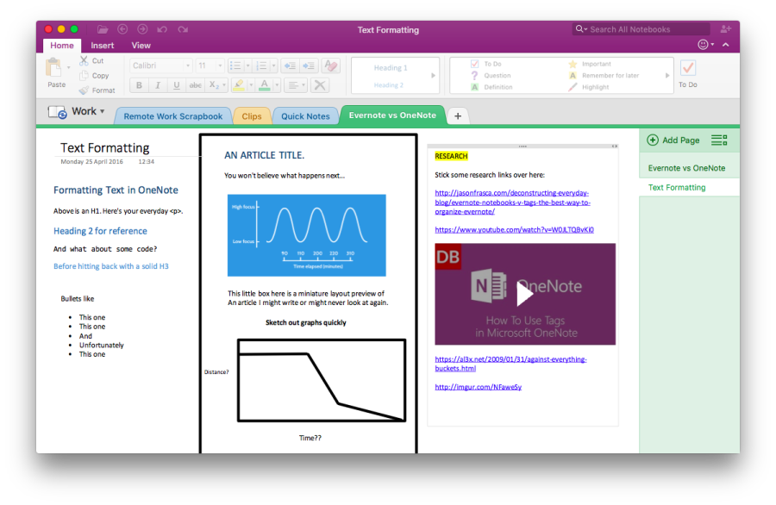
Task: Open the Clips section tab
Action: [x=252, y=116]
